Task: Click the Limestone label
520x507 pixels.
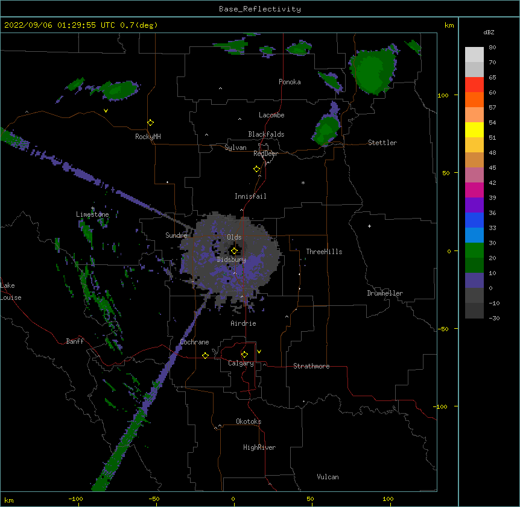Action: click(92, 214)
